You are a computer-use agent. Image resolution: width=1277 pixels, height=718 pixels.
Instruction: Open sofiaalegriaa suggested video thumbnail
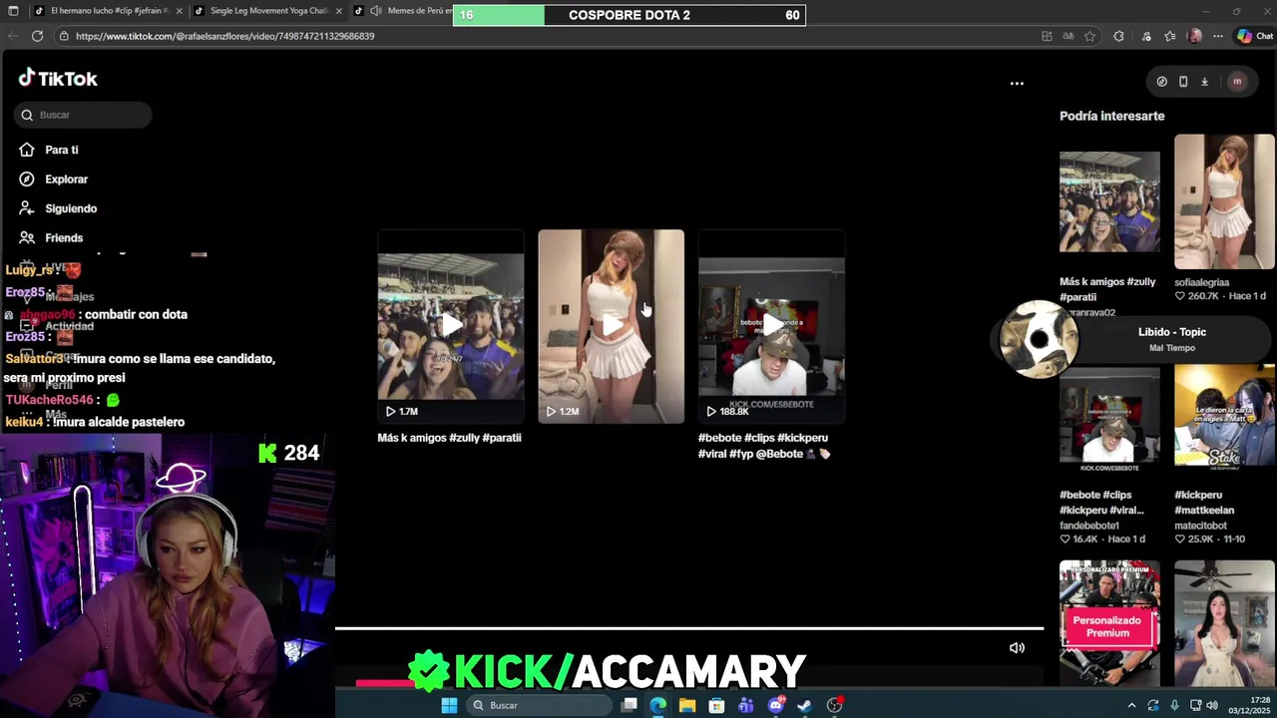tap(1224, 201)
